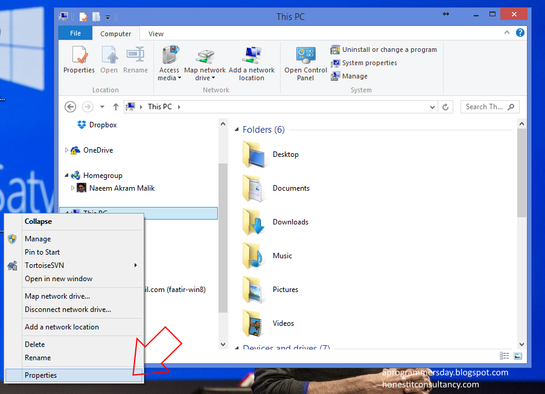Open the Pictures folder
The height and width of the screenshot is (394, 545).
point(270,290)
